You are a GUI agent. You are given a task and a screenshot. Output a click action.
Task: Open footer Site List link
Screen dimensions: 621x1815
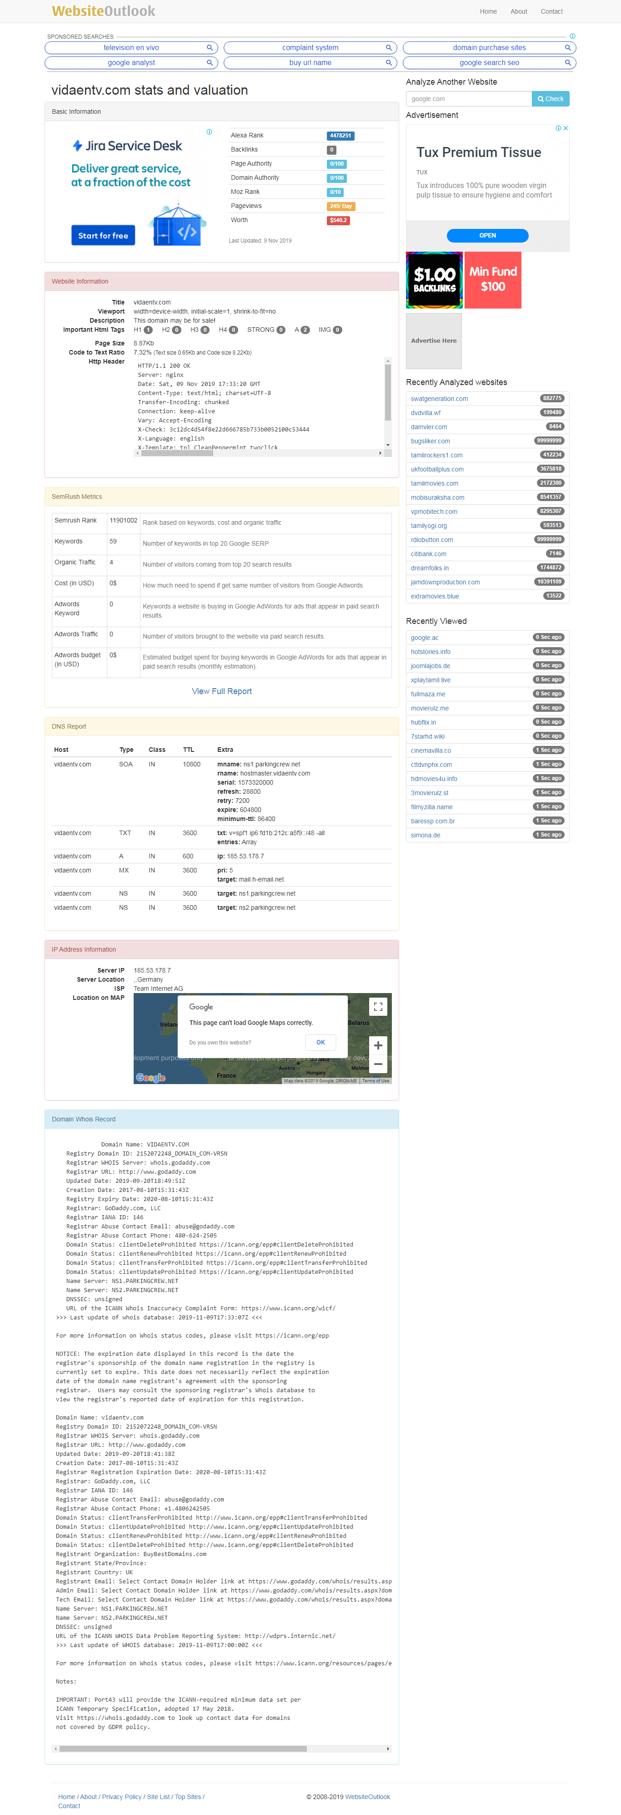[158, 1797]
